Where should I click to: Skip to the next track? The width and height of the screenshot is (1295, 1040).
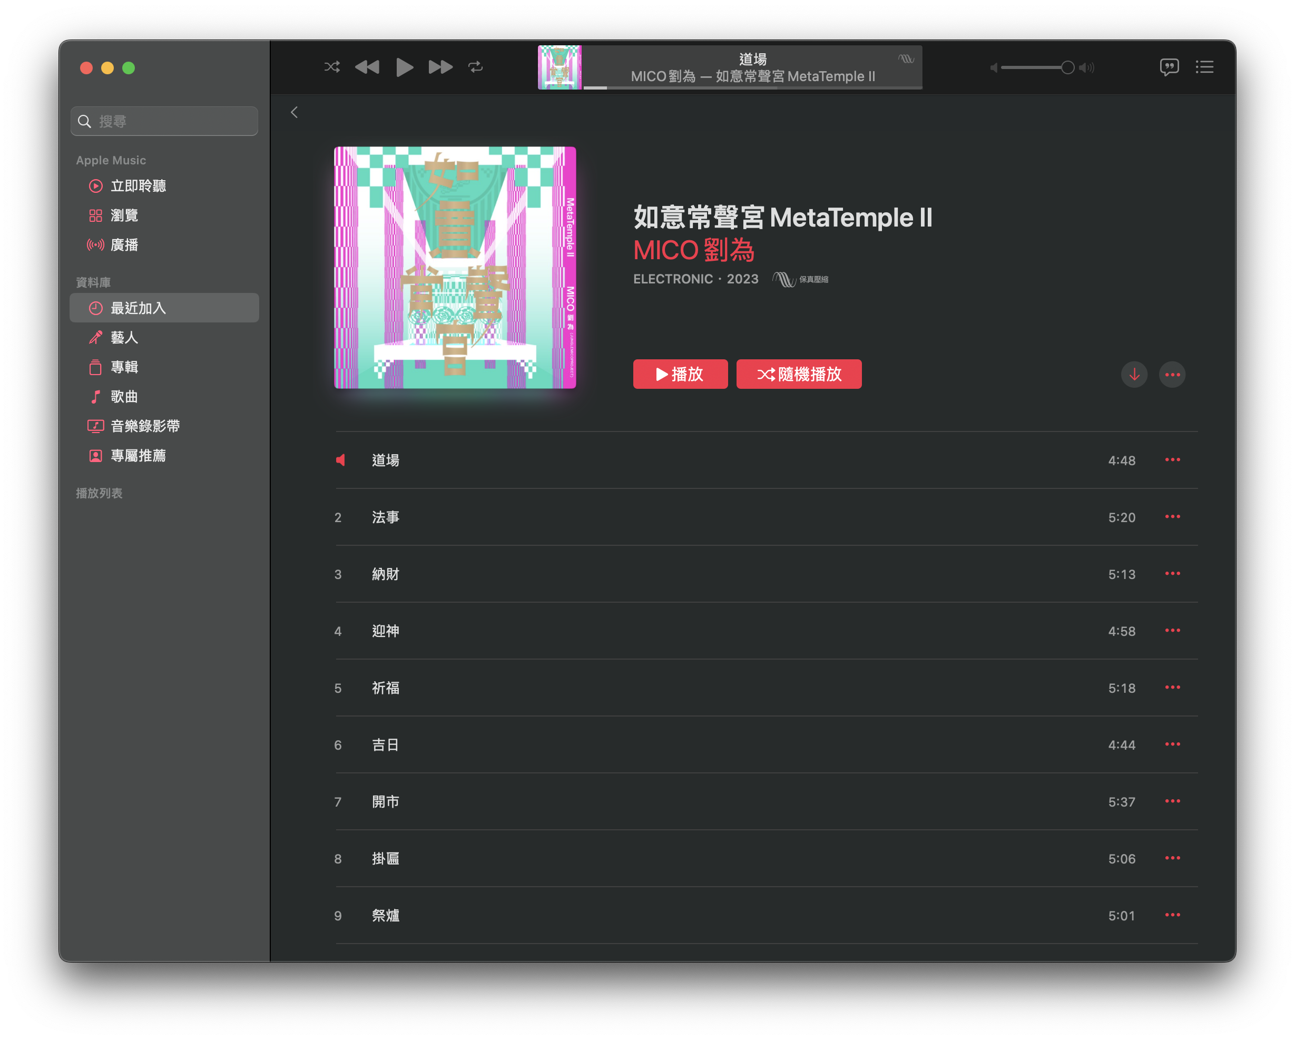(440, 67)
